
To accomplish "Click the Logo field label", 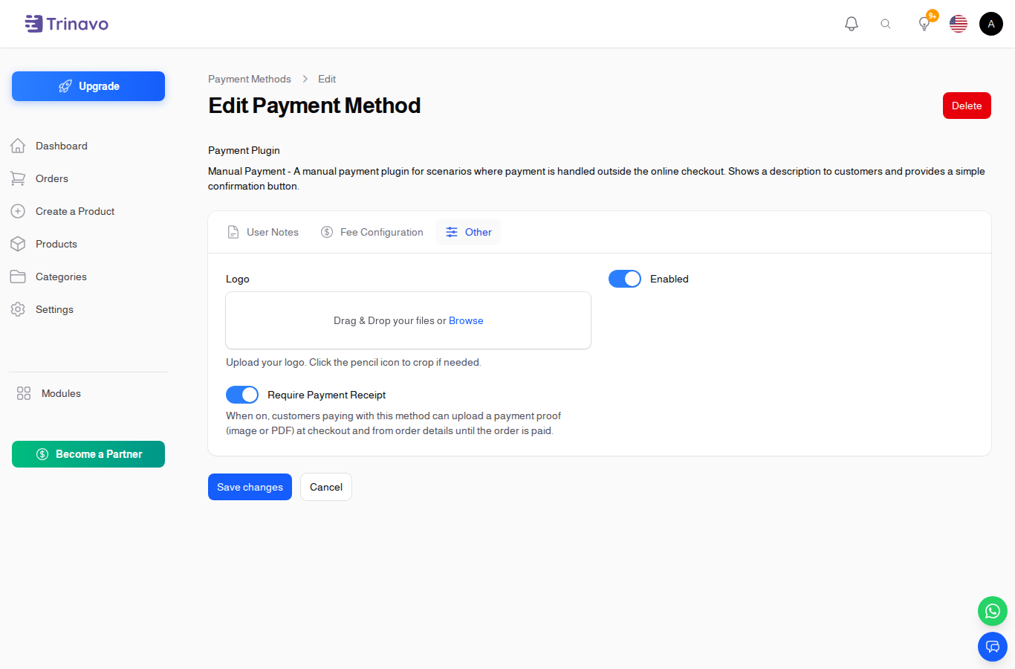I will click(x=238, y=279).
